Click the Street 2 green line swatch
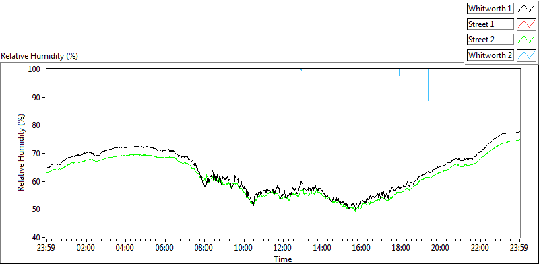The image size is (539, 264). tap(526, 40)
